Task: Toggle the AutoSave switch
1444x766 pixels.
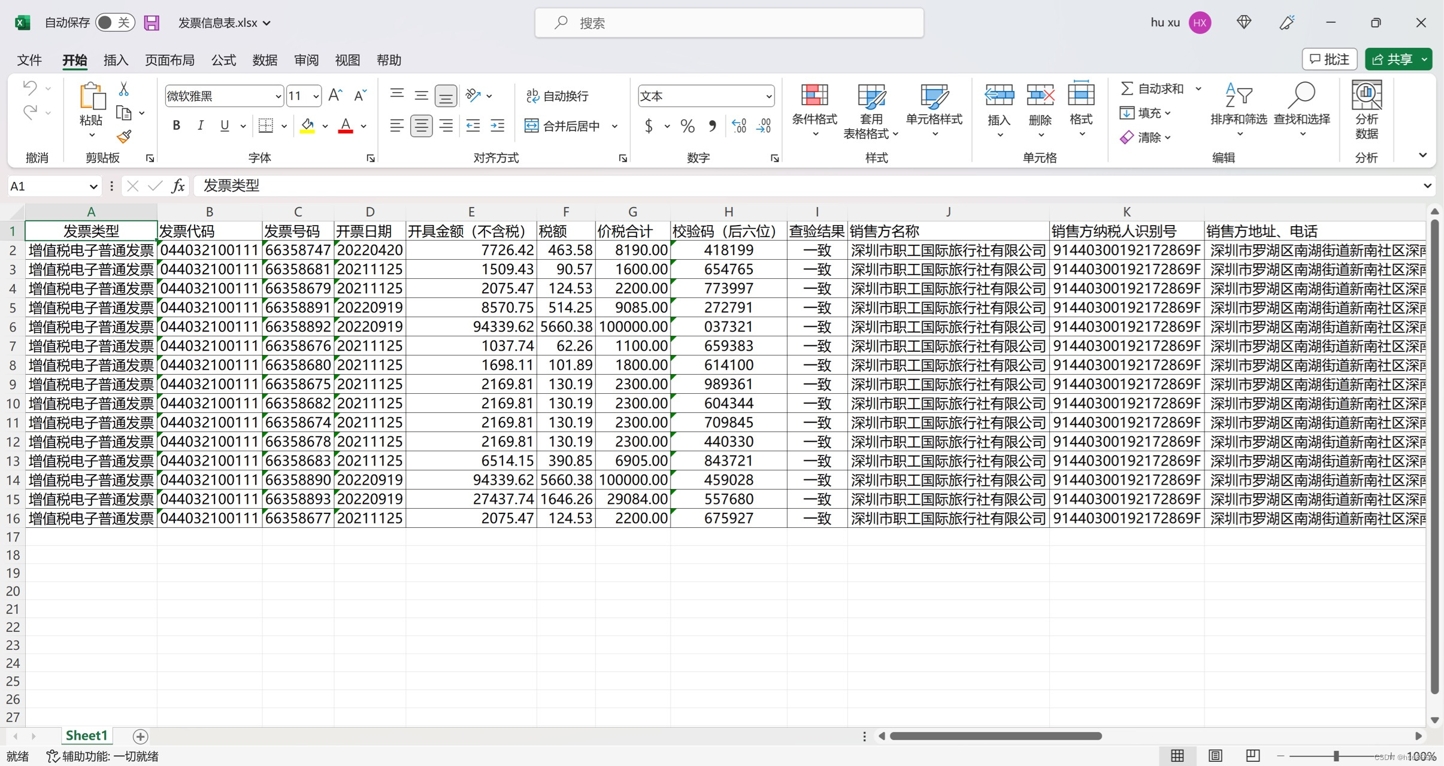Action: coord(114,23)
